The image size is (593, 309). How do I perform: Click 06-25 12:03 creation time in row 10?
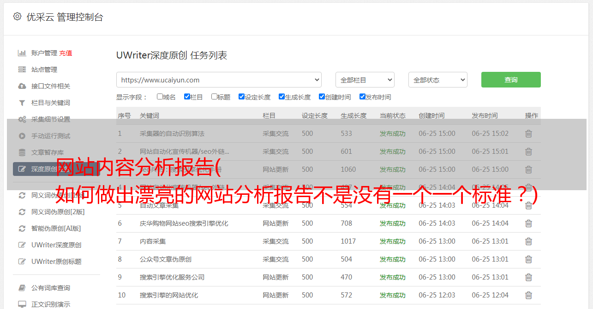437,295
